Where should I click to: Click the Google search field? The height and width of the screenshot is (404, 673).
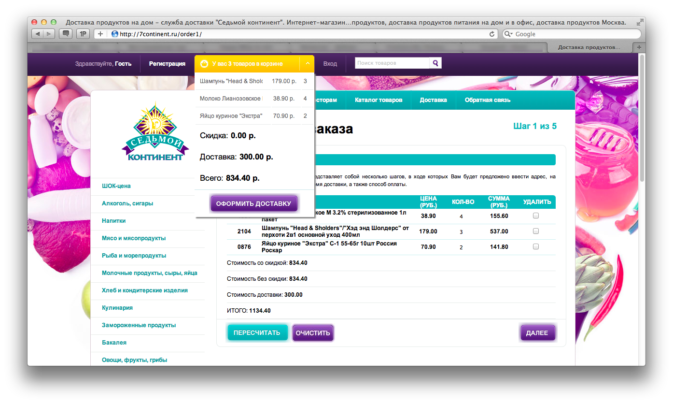pos(572,34)
